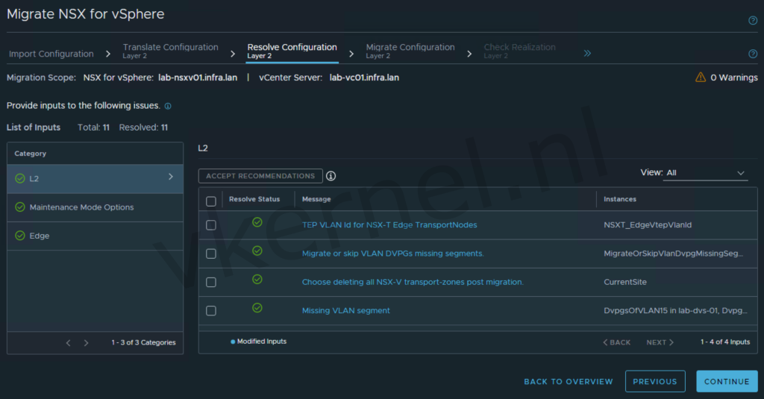Click the 'NSXT_EdgeVtepVlanId' instance cell
The width and height of the screenshot is (764, 399).
tap(648, 225)
